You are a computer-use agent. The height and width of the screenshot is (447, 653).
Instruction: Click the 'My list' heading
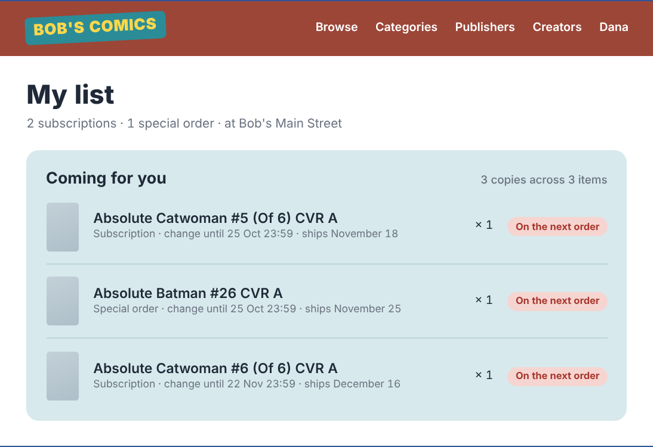point(70,94)
